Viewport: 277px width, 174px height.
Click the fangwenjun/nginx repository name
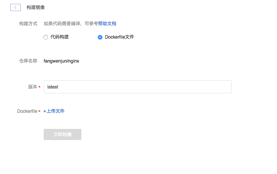[61, 61]
